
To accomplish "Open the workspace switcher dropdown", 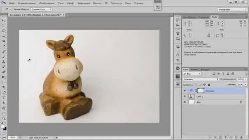I will pyautogui.click(x=232, y=10).
